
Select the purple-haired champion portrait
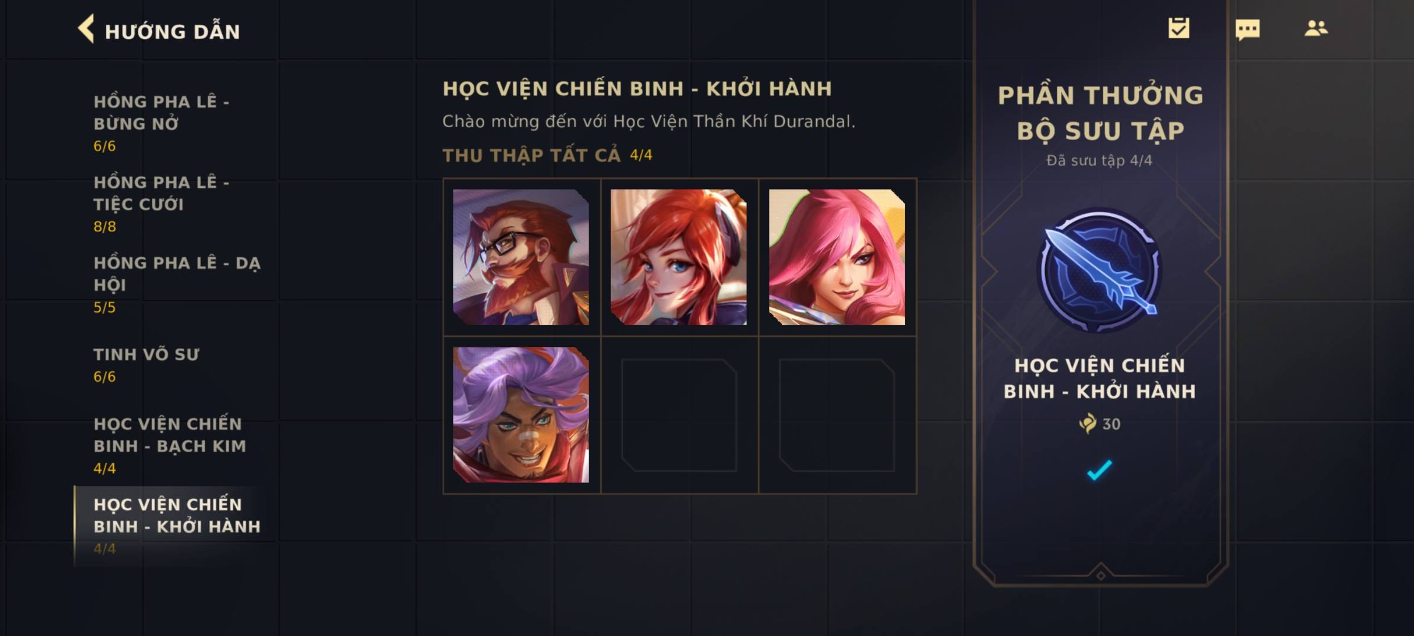point(521,415)
